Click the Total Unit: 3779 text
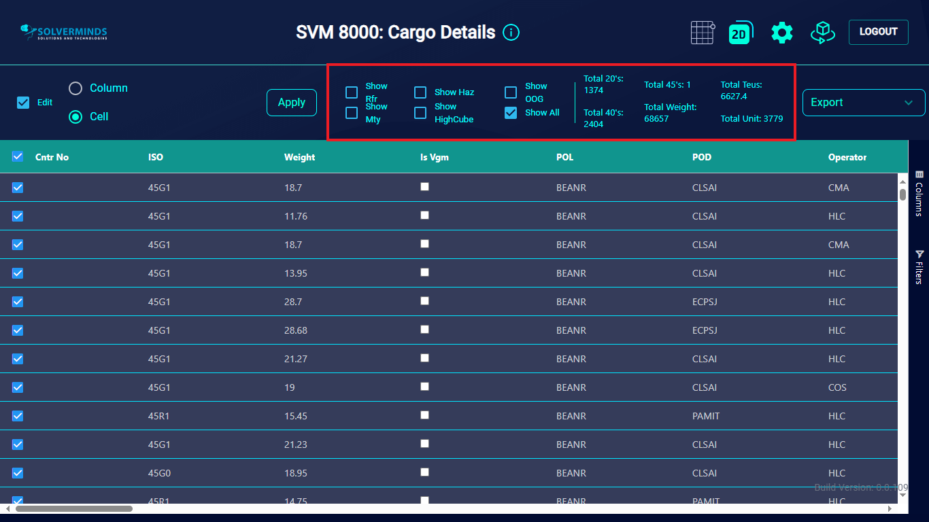 751,118
